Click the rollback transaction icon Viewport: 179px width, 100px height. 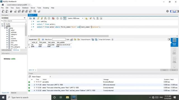[x=61, y=18]
